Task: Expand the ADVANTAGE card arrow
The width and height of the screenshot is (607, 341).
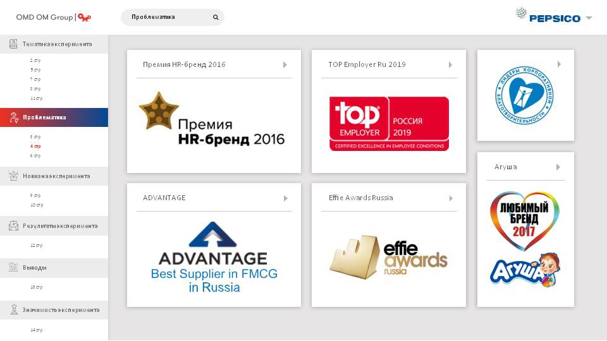Action: 285,198
